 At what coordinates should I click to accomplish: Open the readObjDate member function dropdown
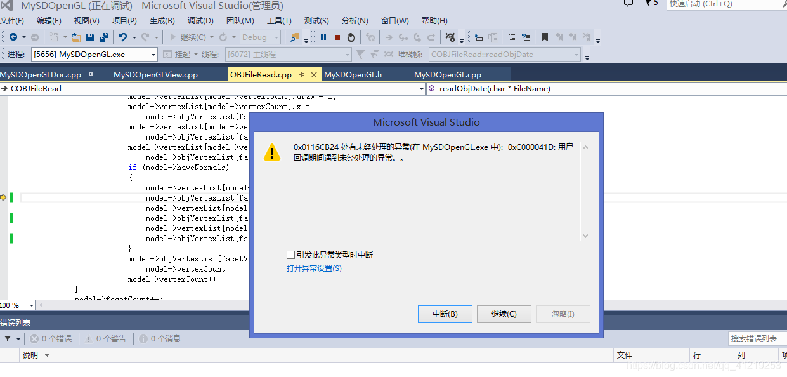coord(607,89)
